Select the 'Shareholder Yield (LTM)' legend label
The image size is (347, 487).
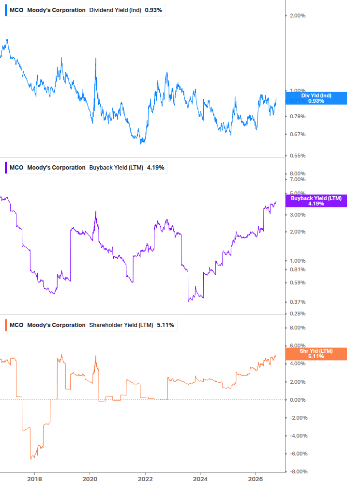[x=121, y=325]
